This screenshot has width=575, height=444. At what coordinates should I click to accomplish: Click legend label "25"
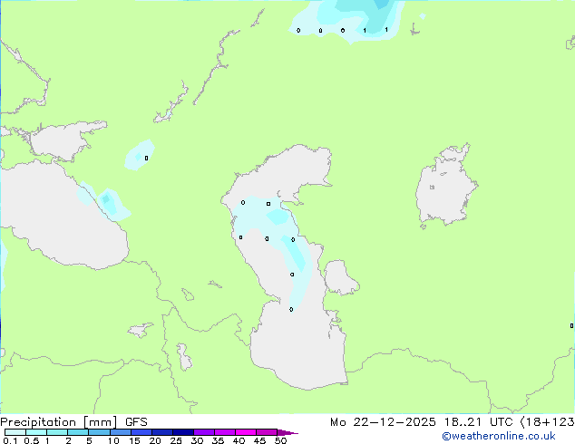click(x=176, y=440)
